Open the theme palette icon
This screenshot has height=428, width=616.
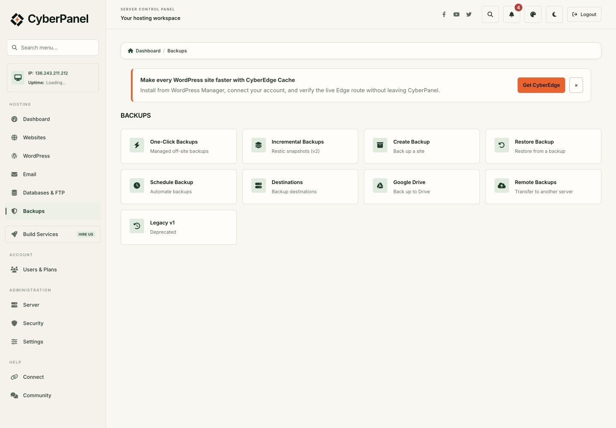[533, 15]
